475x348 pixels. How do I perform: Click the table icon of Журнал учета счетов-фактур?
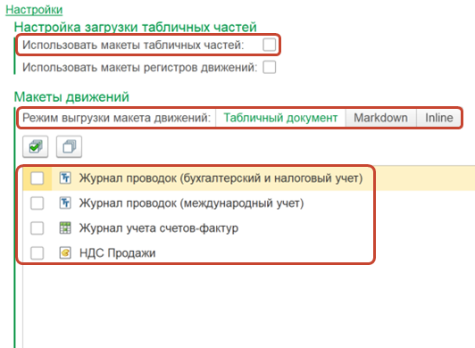point(65,228)
